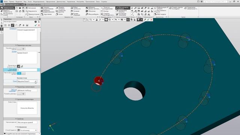The image size is (240, 135).
Task: Choose the Отверстие простое hole tool
Action: (60, 11)
